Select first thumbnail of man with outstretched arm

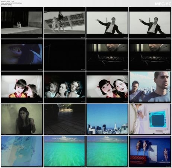(x=107, y=23)
